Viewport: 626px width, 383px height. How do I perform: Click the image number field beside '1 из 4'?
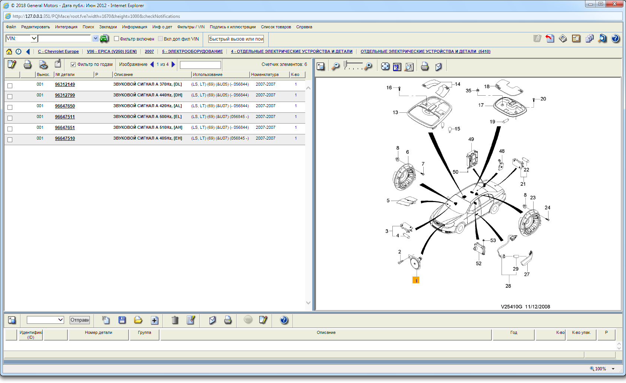[200, 65]
